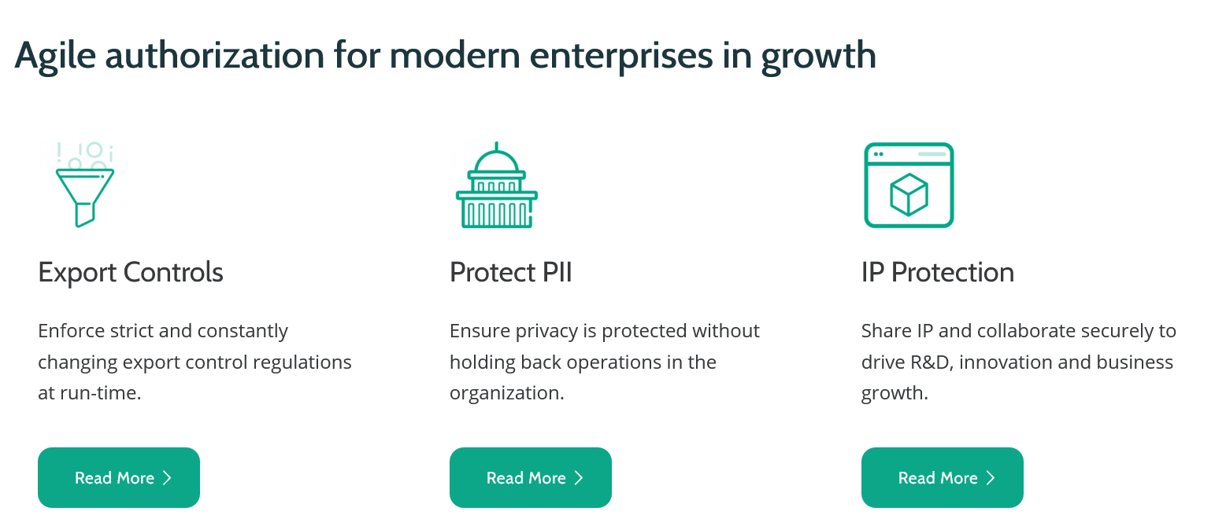Image resolution: width=1215 pixels, height=526 pixels.
Task: Select the Protect PII heading
Action: click(x=510, y=273)
